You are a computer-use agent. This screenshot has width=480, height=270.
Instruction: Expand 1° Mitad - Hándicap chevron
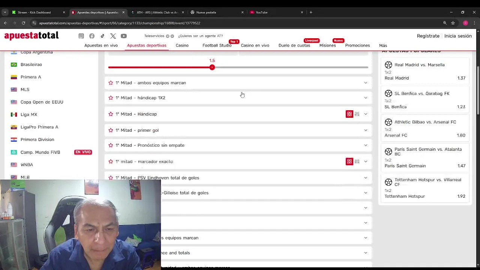(366, 114)
